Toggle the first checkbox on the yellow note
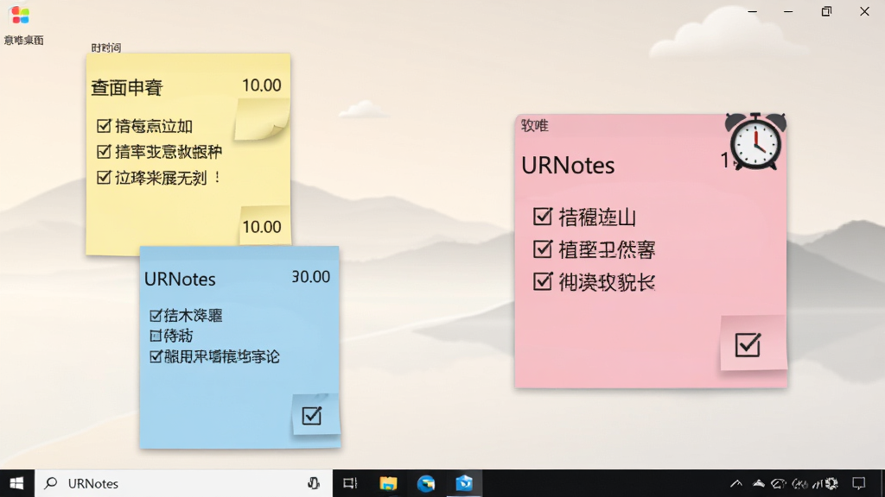 tap(104, 126)
